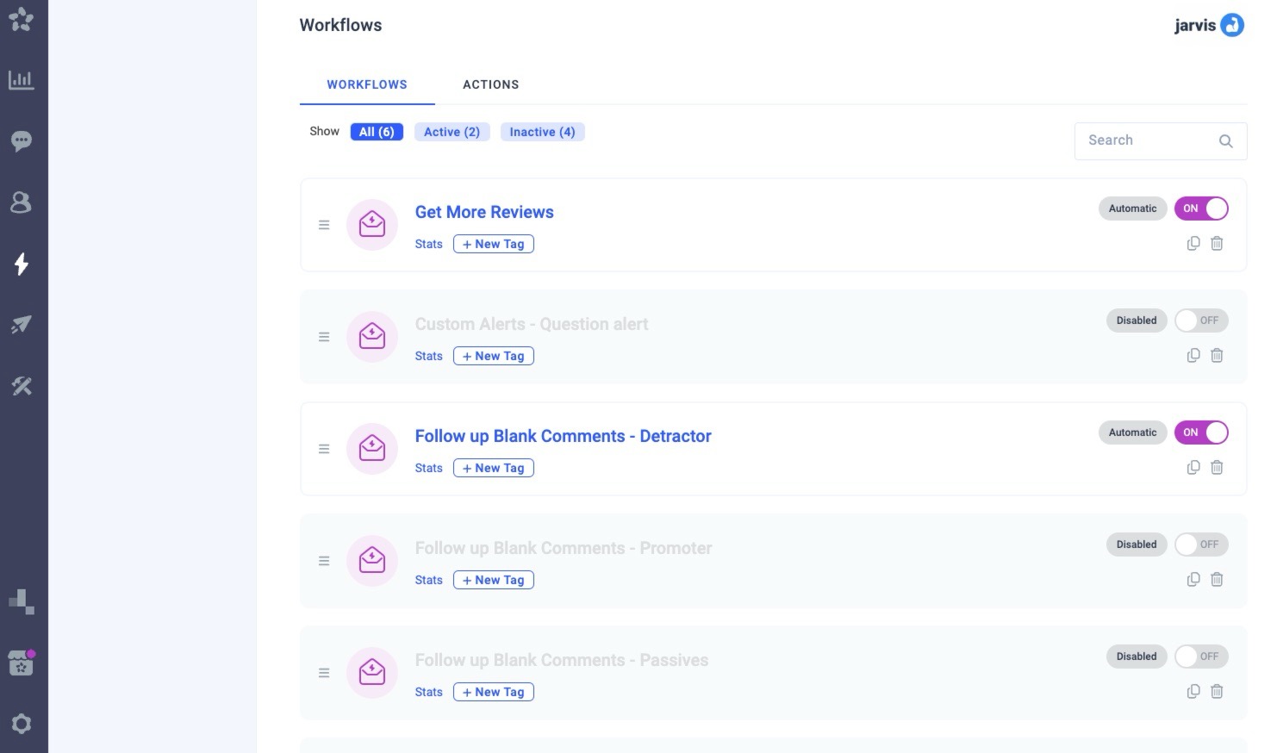Open the paper plane campaigns sidebar icon
Screen dimensions: 1277x753
coord(22,324)
